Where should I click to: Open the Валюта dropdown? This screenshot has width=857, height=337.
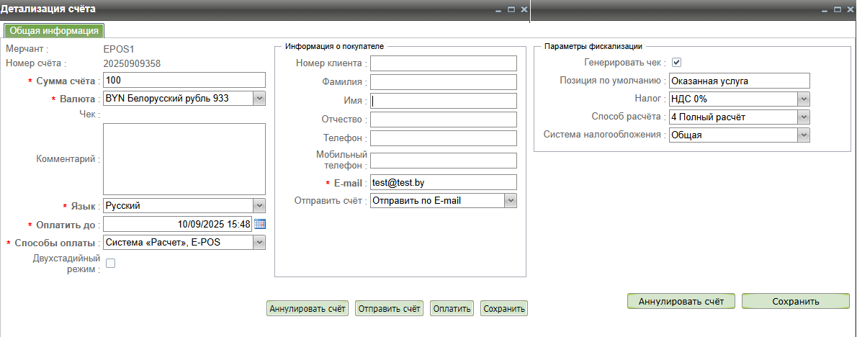pyautogui.click(x=259, y=98)
